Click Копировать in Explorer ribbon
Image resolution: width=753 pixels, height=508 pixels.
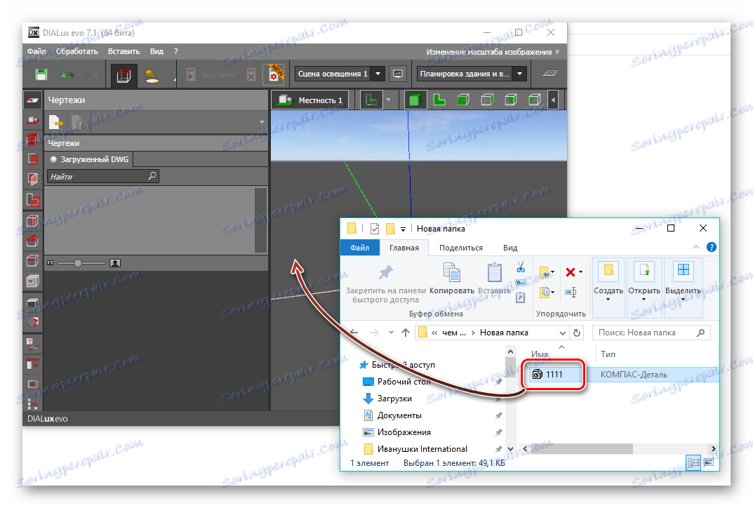[452, 279]
